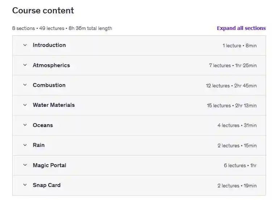
Task: Click the chevron beside Magic Portal
Action: coord(25,165)
